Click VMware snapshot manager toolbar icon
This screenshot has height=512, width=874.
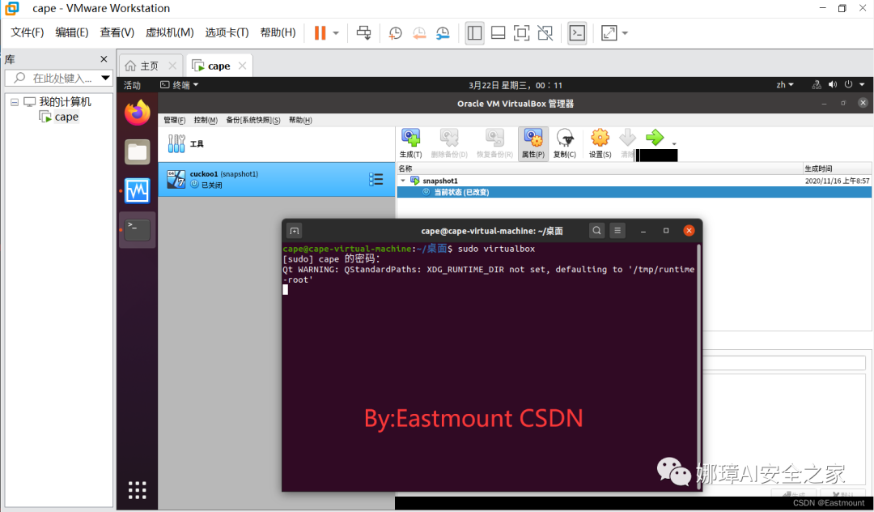(x=443, y=33)
